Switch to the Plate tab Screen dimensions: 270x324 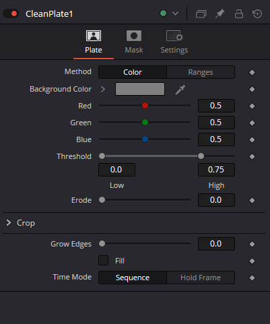coord(94,42)
